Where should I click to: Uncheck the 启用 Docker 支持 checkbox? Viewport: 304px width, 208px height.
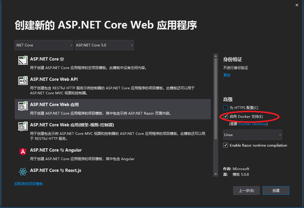(x=226, y=116)
